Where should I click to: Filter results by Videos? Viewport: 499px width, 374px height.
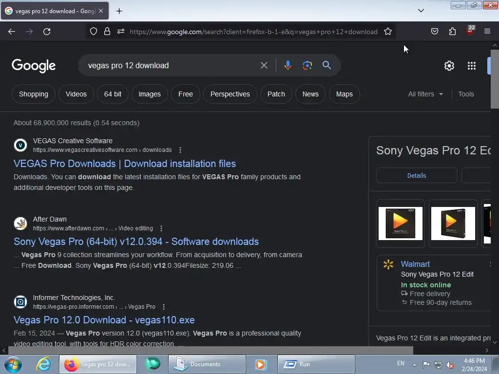click(76, 94)
